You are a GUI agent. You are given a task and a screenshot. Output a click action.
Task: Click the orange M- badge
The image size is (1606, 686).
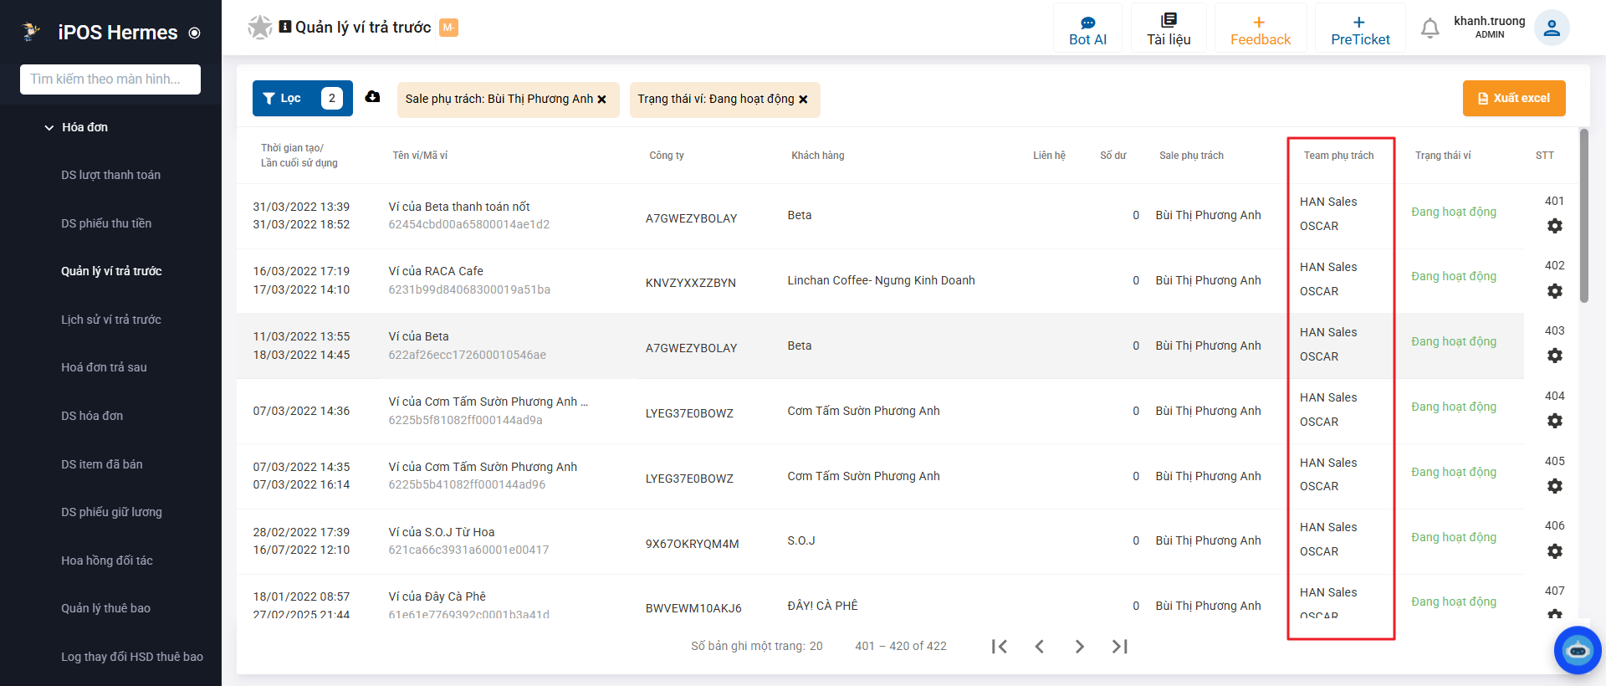click(x=448, y=28)
